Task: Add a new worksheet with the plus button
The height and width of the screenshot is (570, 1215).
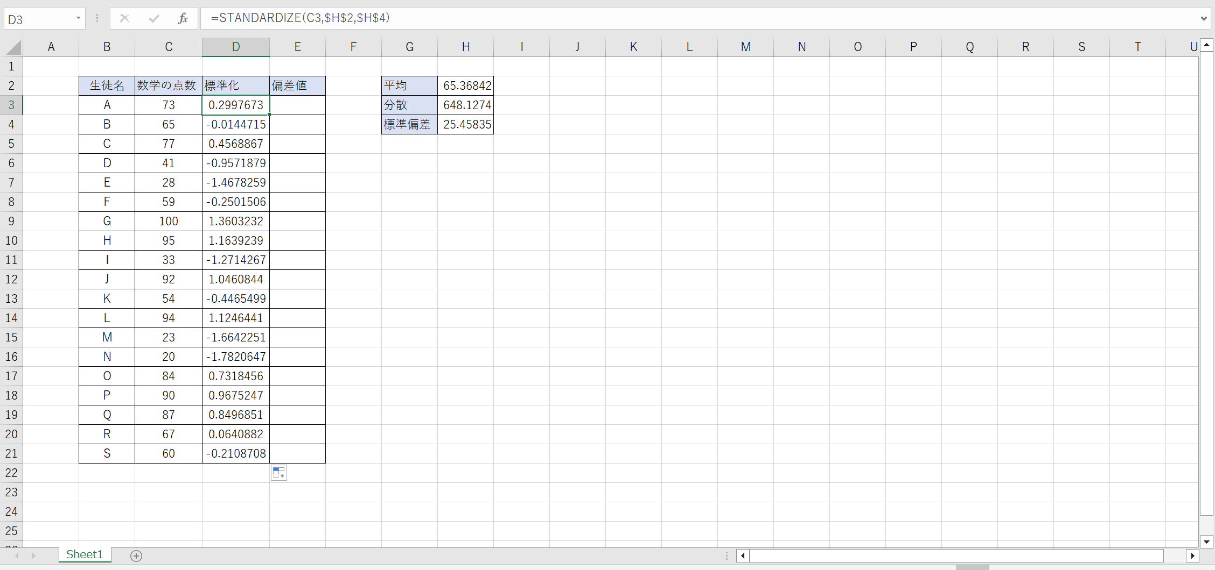Action: pos(136,555)
